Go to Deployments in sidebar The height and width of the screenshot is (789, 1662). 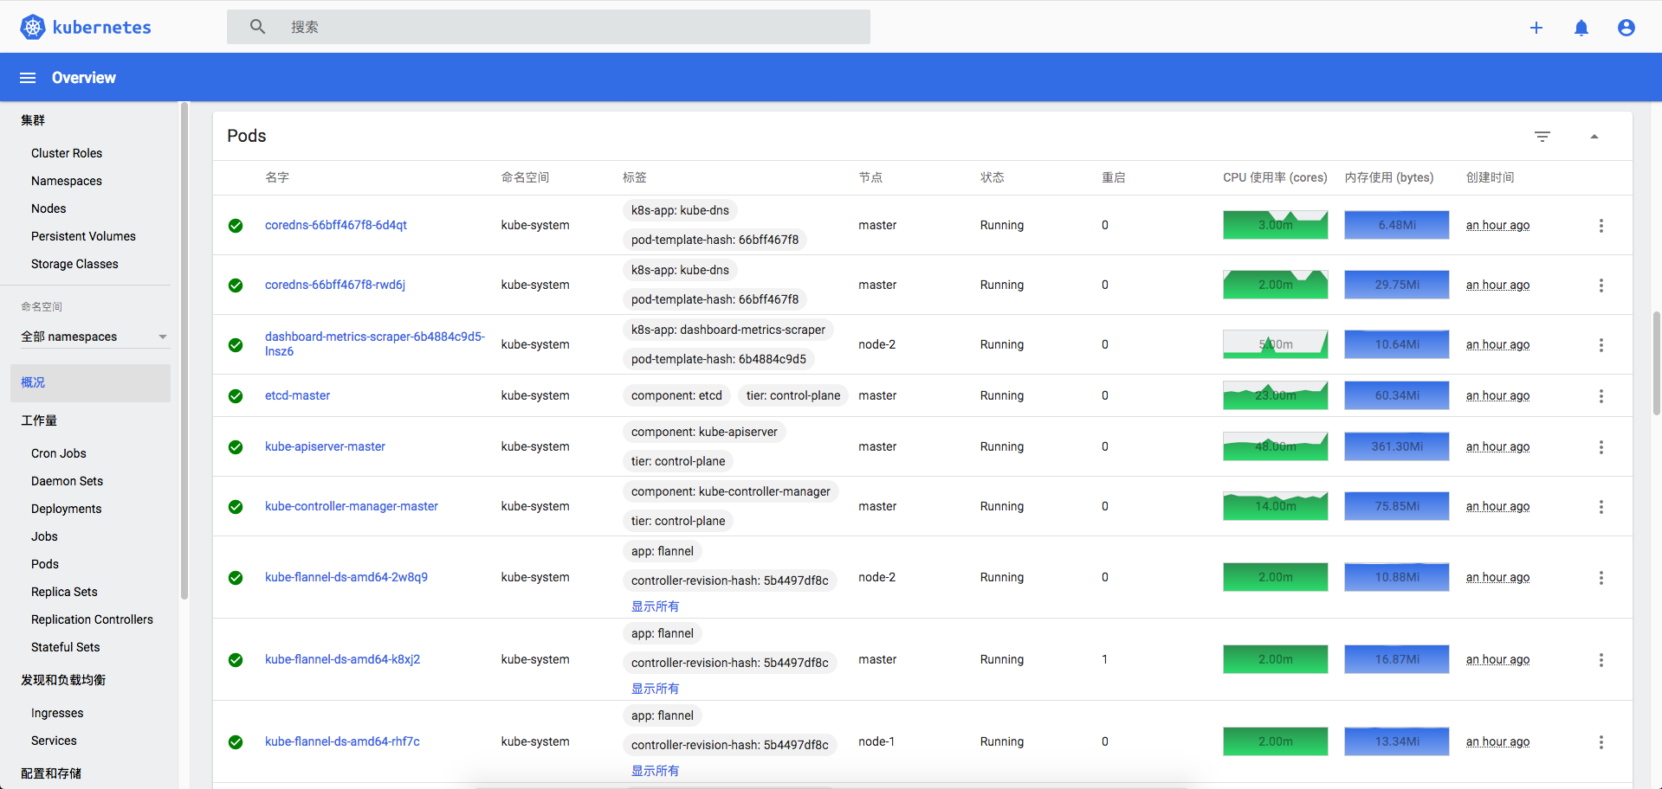(x=66, y=509)
